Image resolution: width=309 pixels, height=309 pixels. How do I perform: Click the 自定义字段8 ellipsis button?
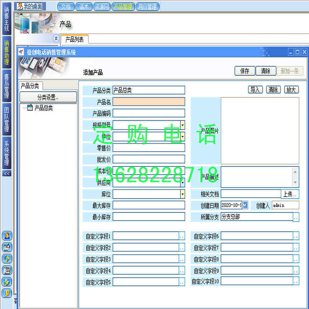[296, 259]
